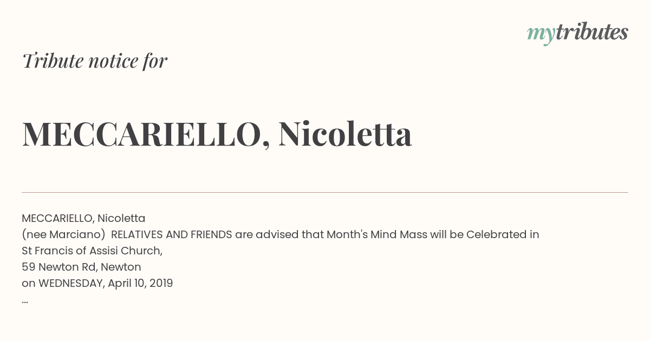The image size is (650, 341).
Task: Click 'on WEDNESDAY, April 10, 2019' date
Action: [97, 284]
